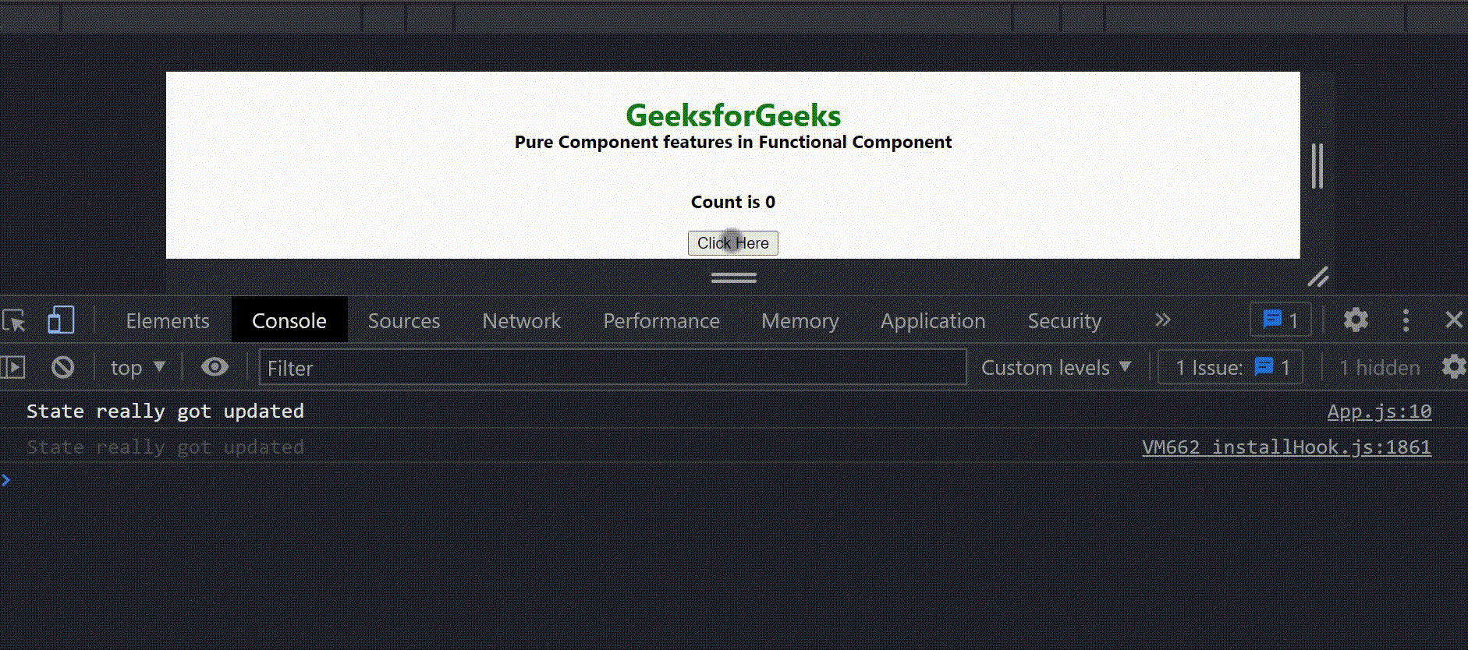This screenshot has height=650, width=1468.
Task: Close the DevTools panel
Action: [1453, 320]
